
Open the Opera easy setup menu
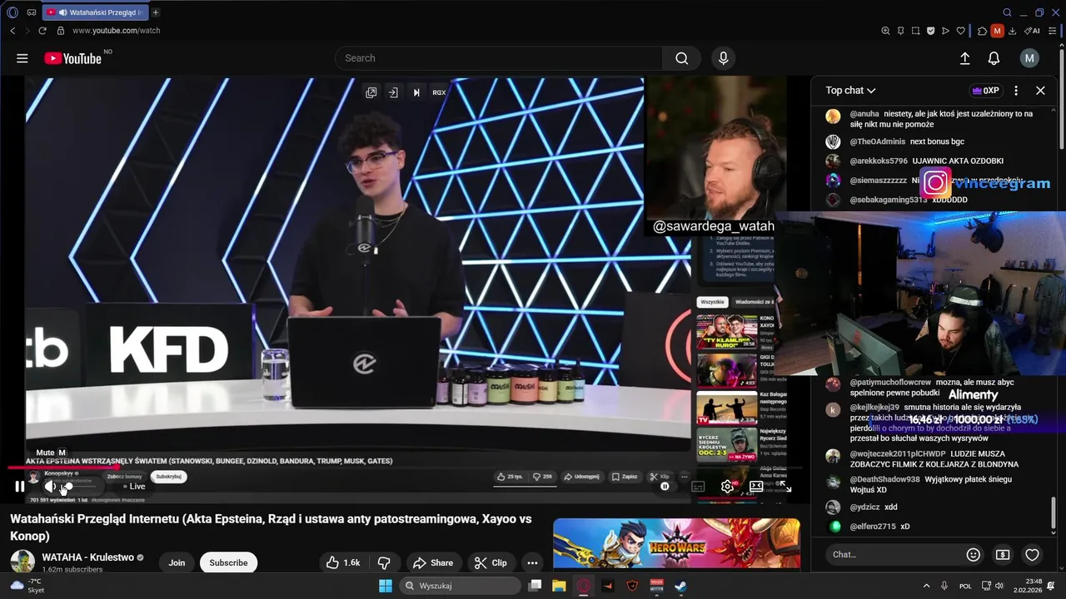(1054, 31)
